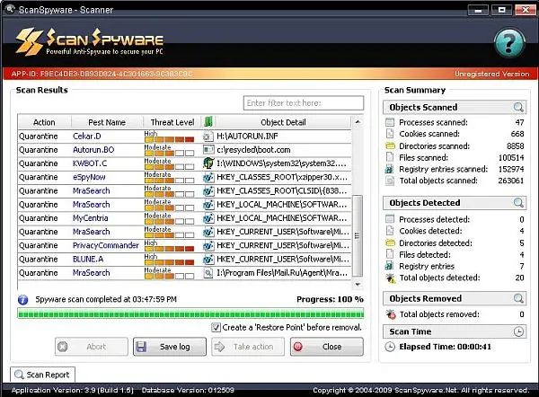Click the icon beside I:\WINDOWS\system32 entry

pos(208,163)
